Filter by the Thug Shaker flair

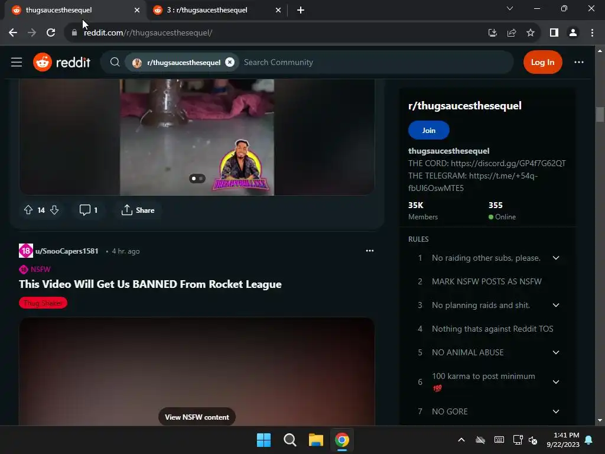pyautogui.click(x=43, y=303)
